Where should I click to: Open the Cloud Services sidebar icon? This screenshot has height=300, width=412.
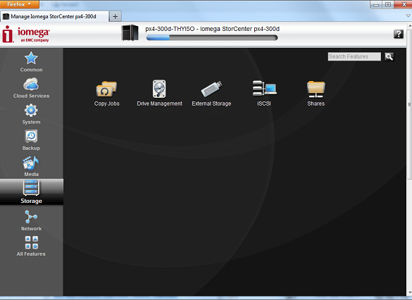point(31,85)
